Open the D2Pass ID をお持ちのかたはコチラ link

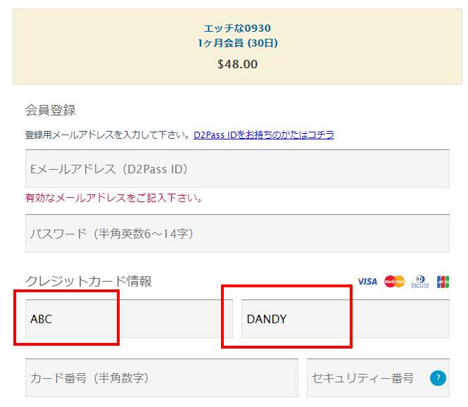click(264, 134)
